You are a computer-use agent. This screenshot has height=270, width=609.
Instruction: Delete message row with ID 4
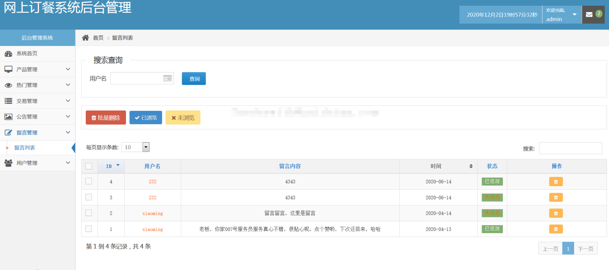coord(556,182)
